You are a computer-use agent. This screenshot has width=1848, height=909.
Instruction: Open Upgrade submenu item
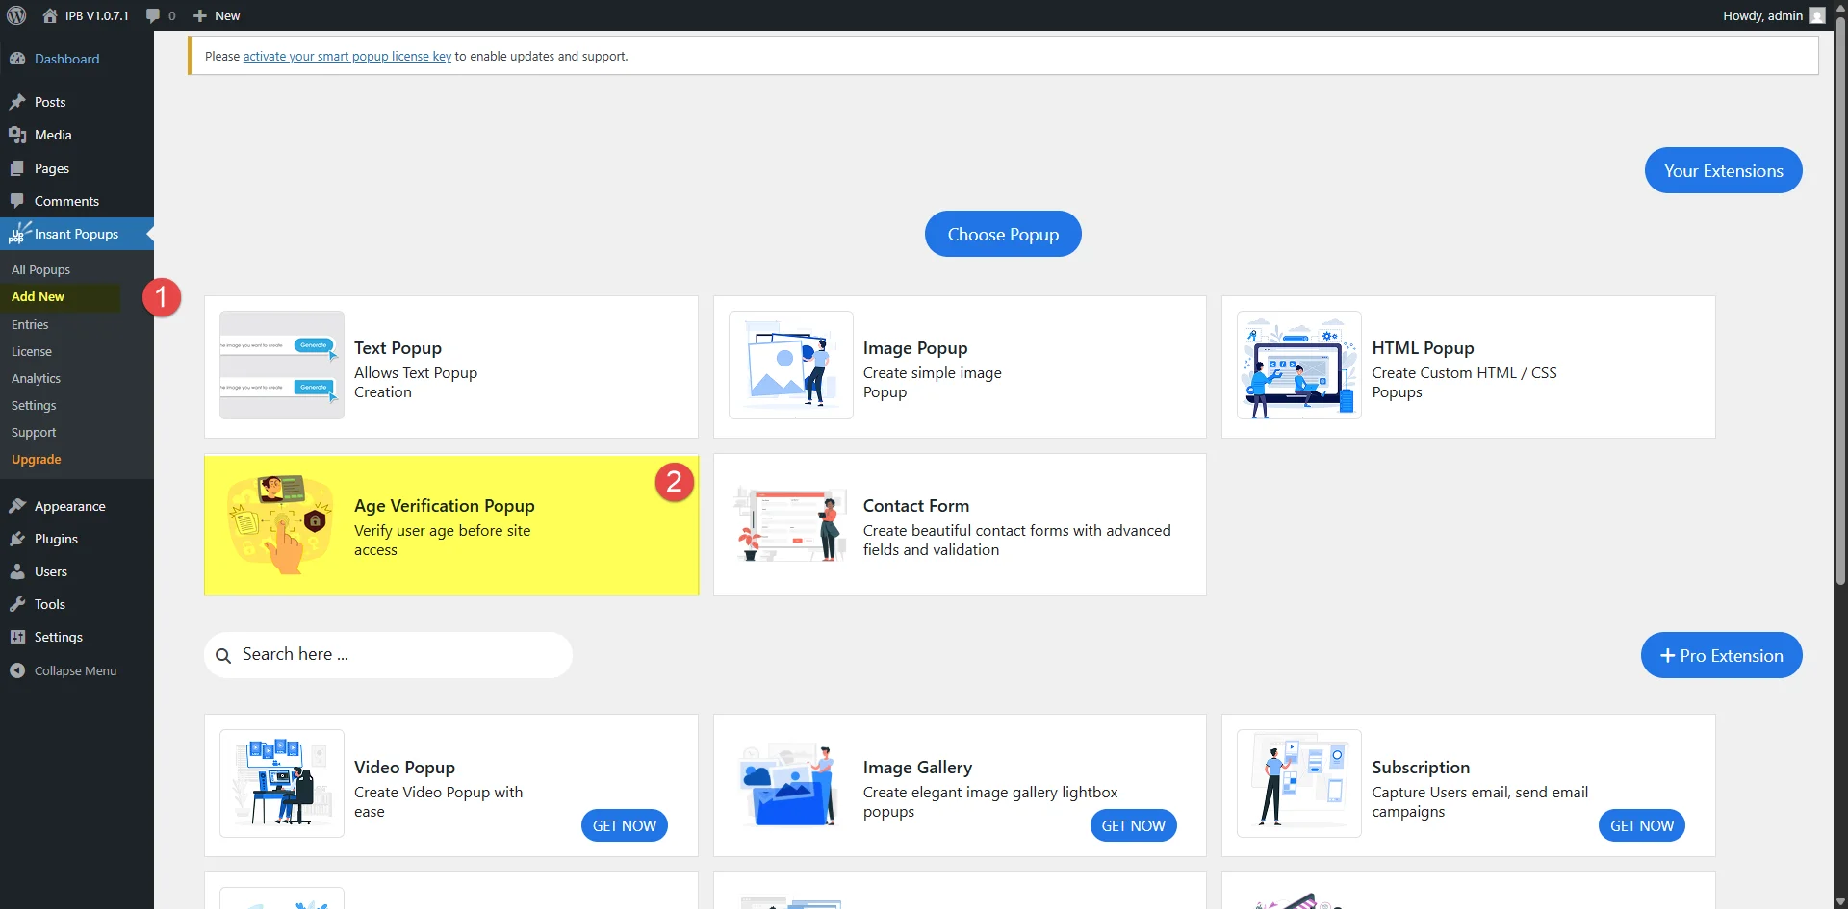click(x=37, y=459)
